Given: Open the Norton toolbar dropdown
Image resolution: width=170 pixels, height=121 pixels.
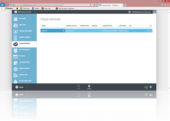Looking at the screenshot, I should [x=13, y=8].
